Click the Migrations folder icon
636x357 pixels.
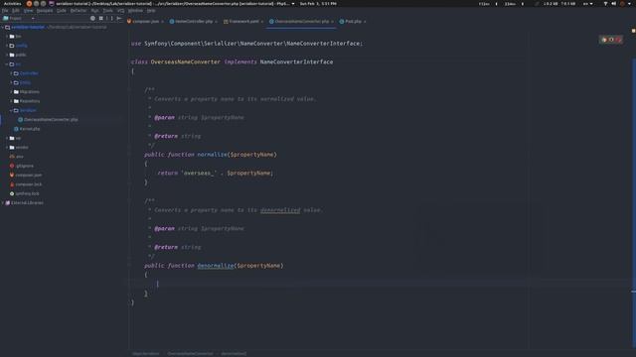[x=16, y=92]
